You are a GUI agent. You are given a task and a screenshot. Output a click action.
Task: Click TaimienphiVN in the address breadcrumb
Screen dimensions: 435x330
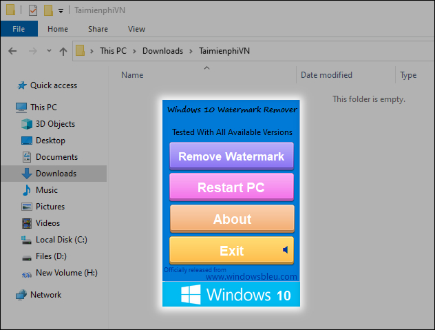pos(224,51)
